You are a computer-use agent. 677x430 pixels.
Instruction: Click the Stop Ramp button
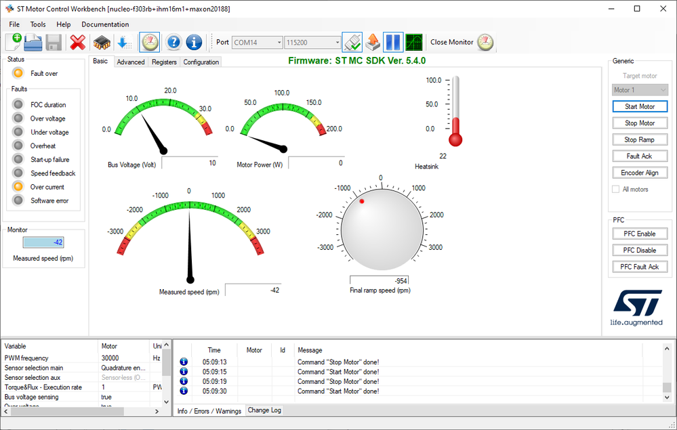(640, 139)
